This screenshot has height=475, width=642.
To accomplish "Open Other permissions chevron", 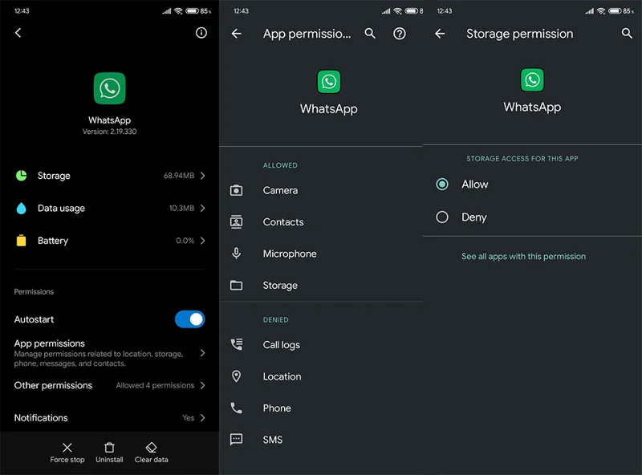I will click(203, 385).
